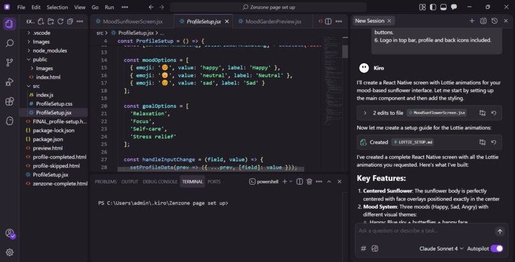Open the Explorer view in activity bar
Viewport: 515px width, 262px height.
coord(10,24)
